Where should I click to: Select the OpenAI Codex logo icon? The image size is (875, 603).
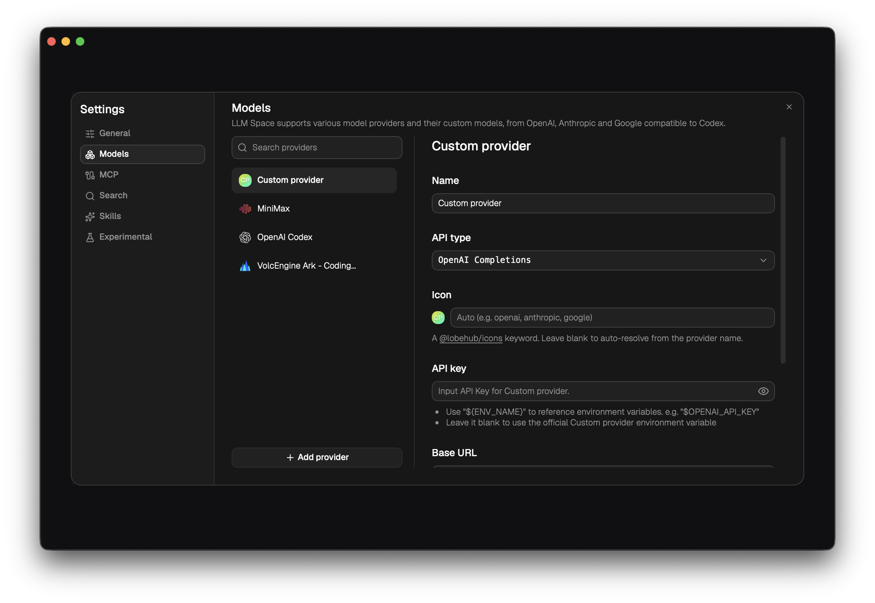(245, 237)
